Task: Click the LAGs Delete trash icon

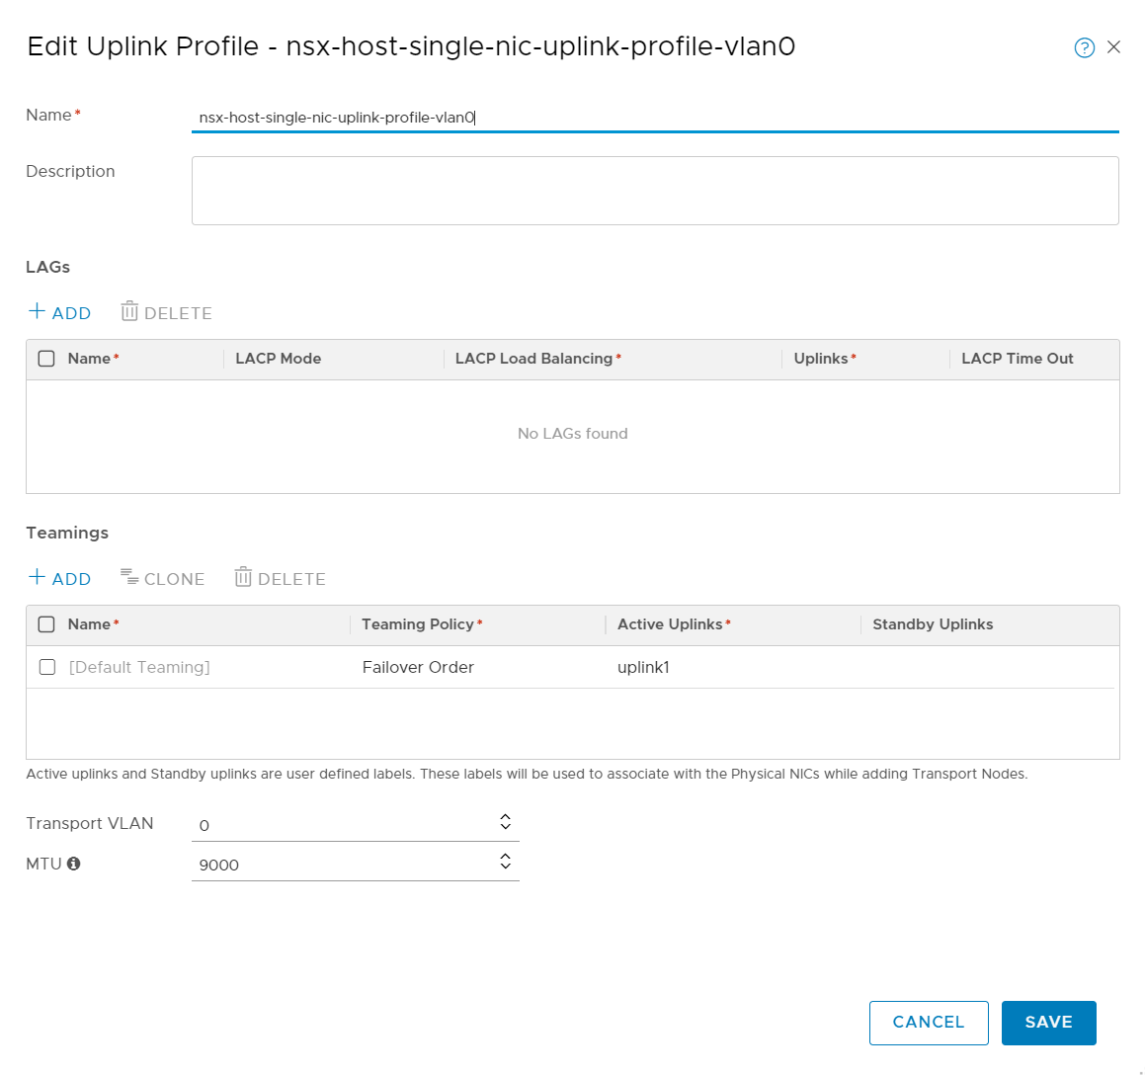Action: pyautogui.click(x=129, y=312)
